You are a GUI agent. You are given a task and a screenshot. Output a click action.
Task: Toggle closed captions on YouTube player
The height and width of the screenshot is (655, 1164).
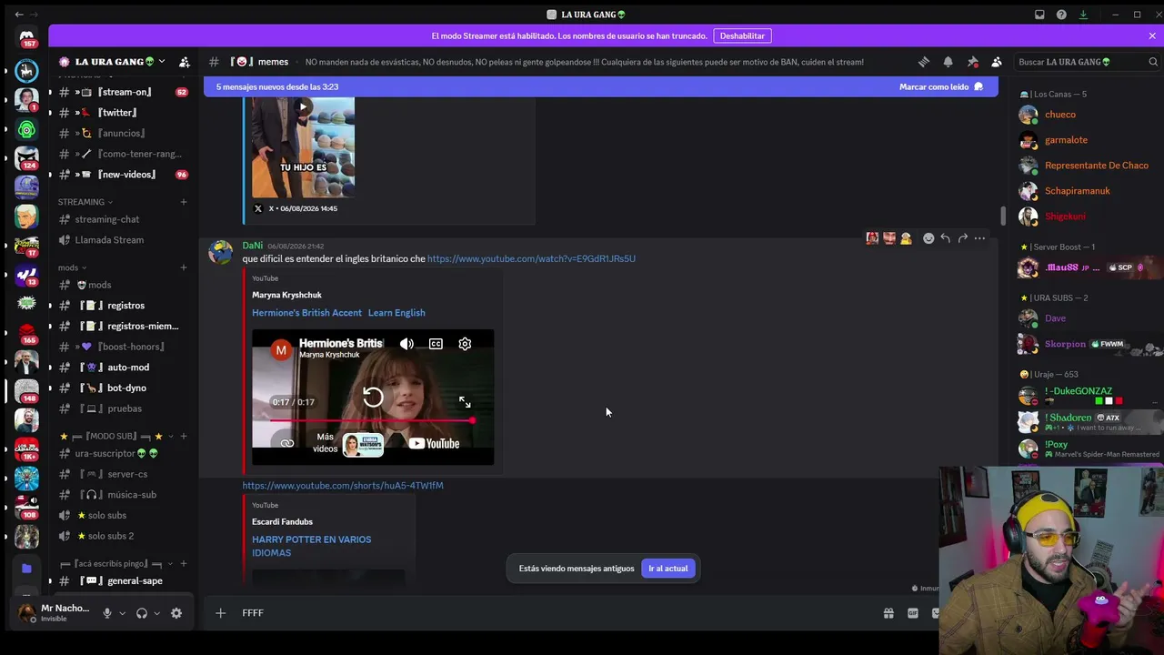tap(436, 344)
